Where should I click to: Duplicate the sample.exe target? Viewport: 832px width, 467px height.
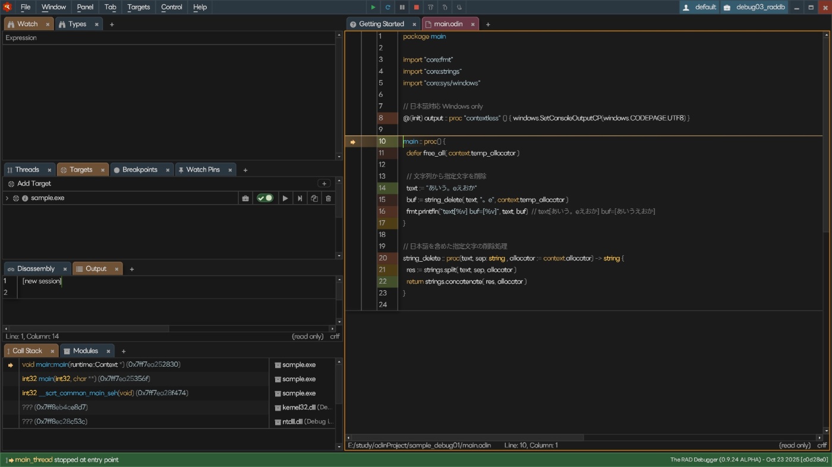[x=314, y=198]
